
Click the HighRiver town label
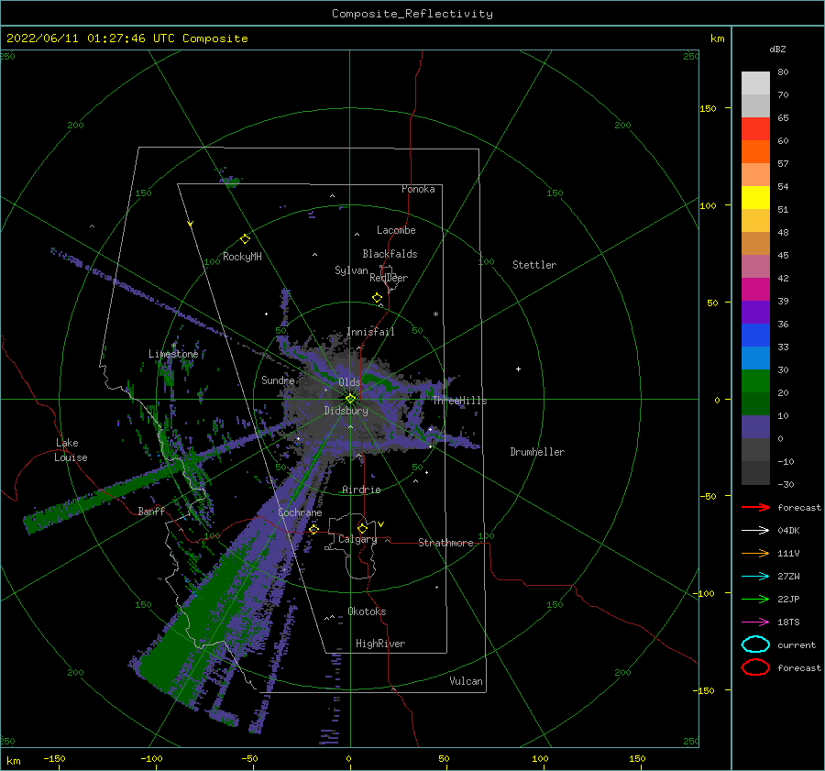pos(379,644)
